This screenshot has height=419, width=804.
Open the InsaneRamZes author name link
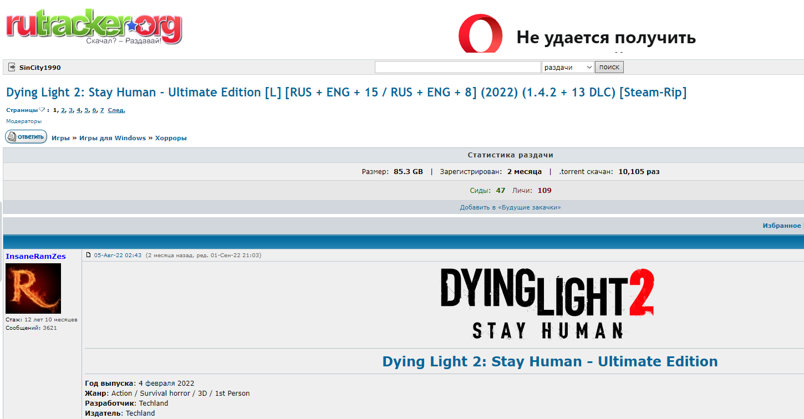(35, 256)
